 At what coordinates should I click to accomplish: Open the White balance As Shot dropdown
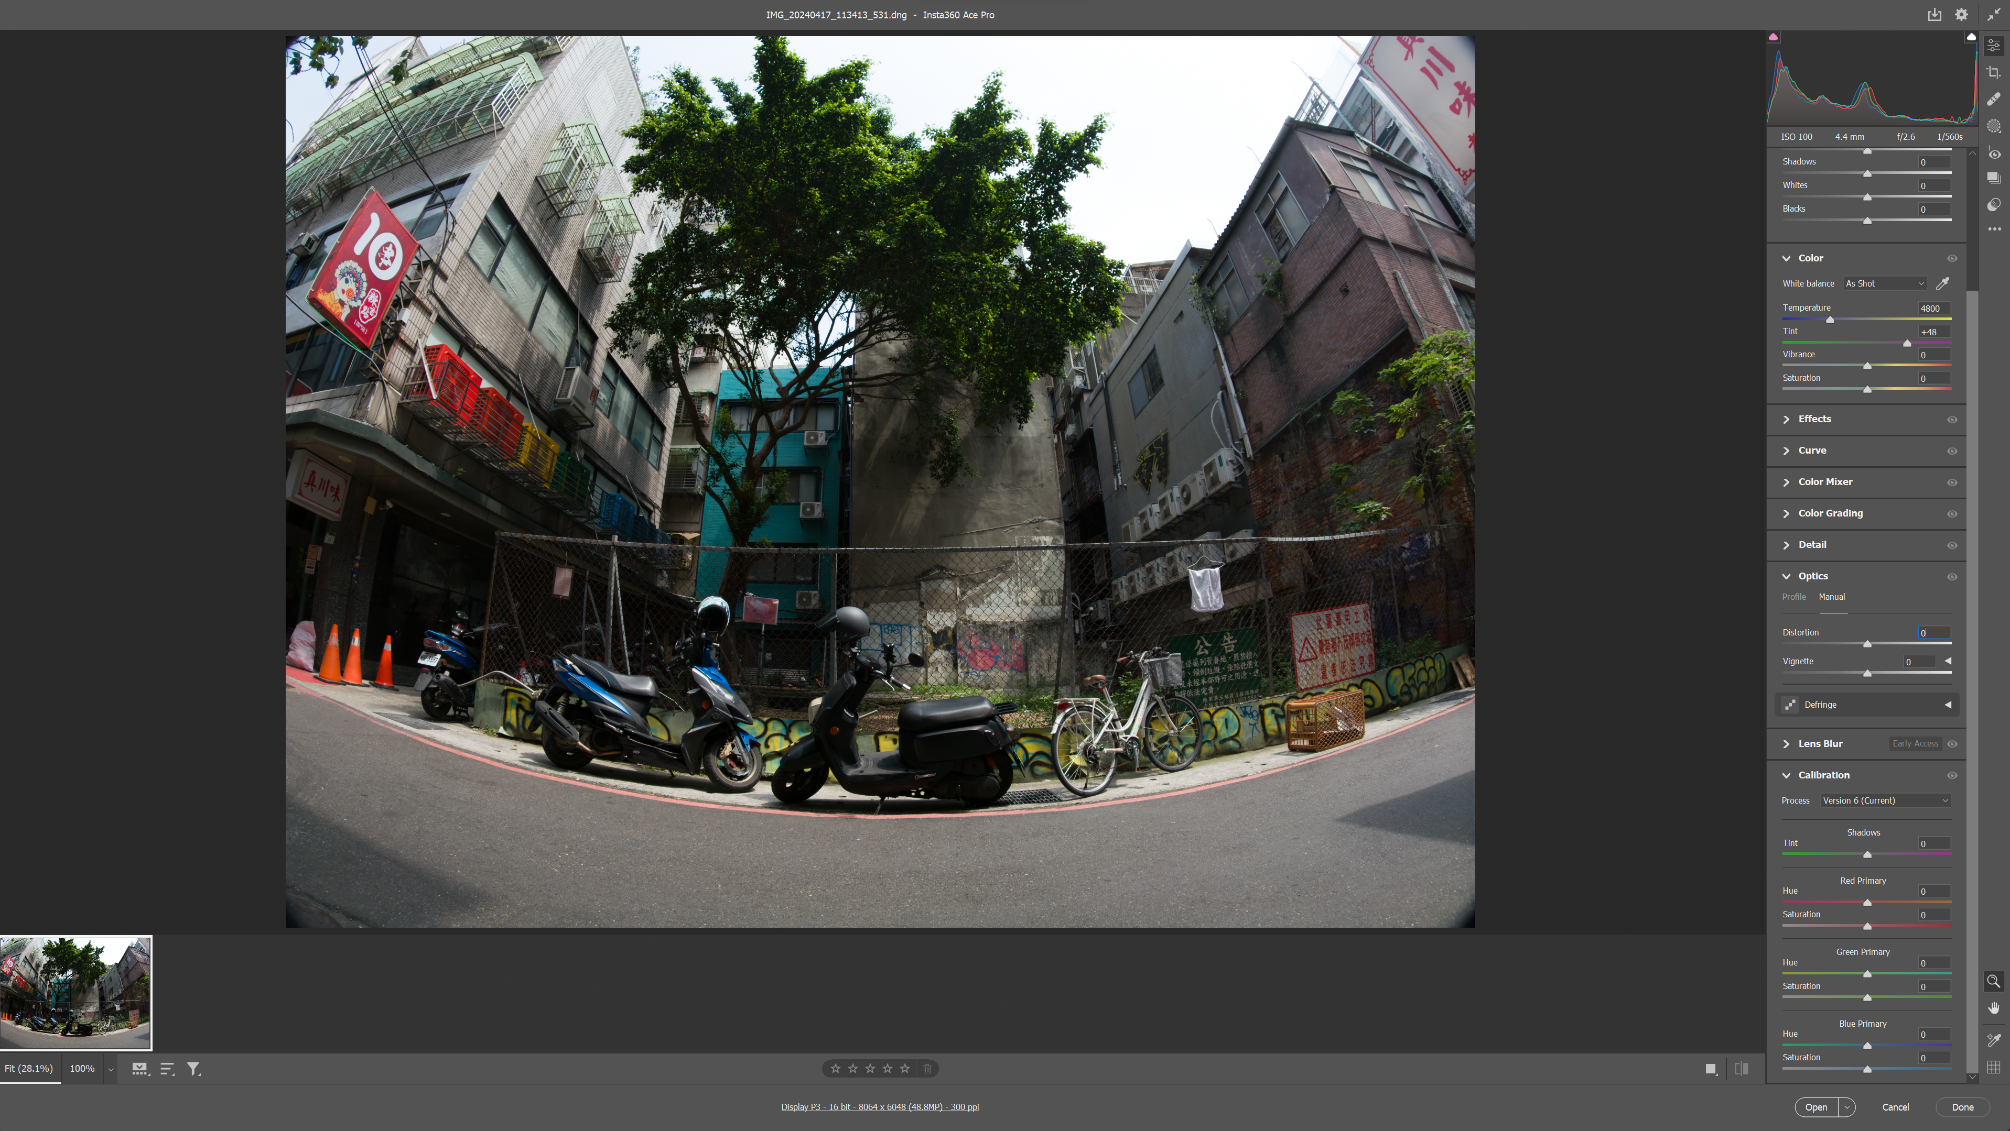(1884, 284)
